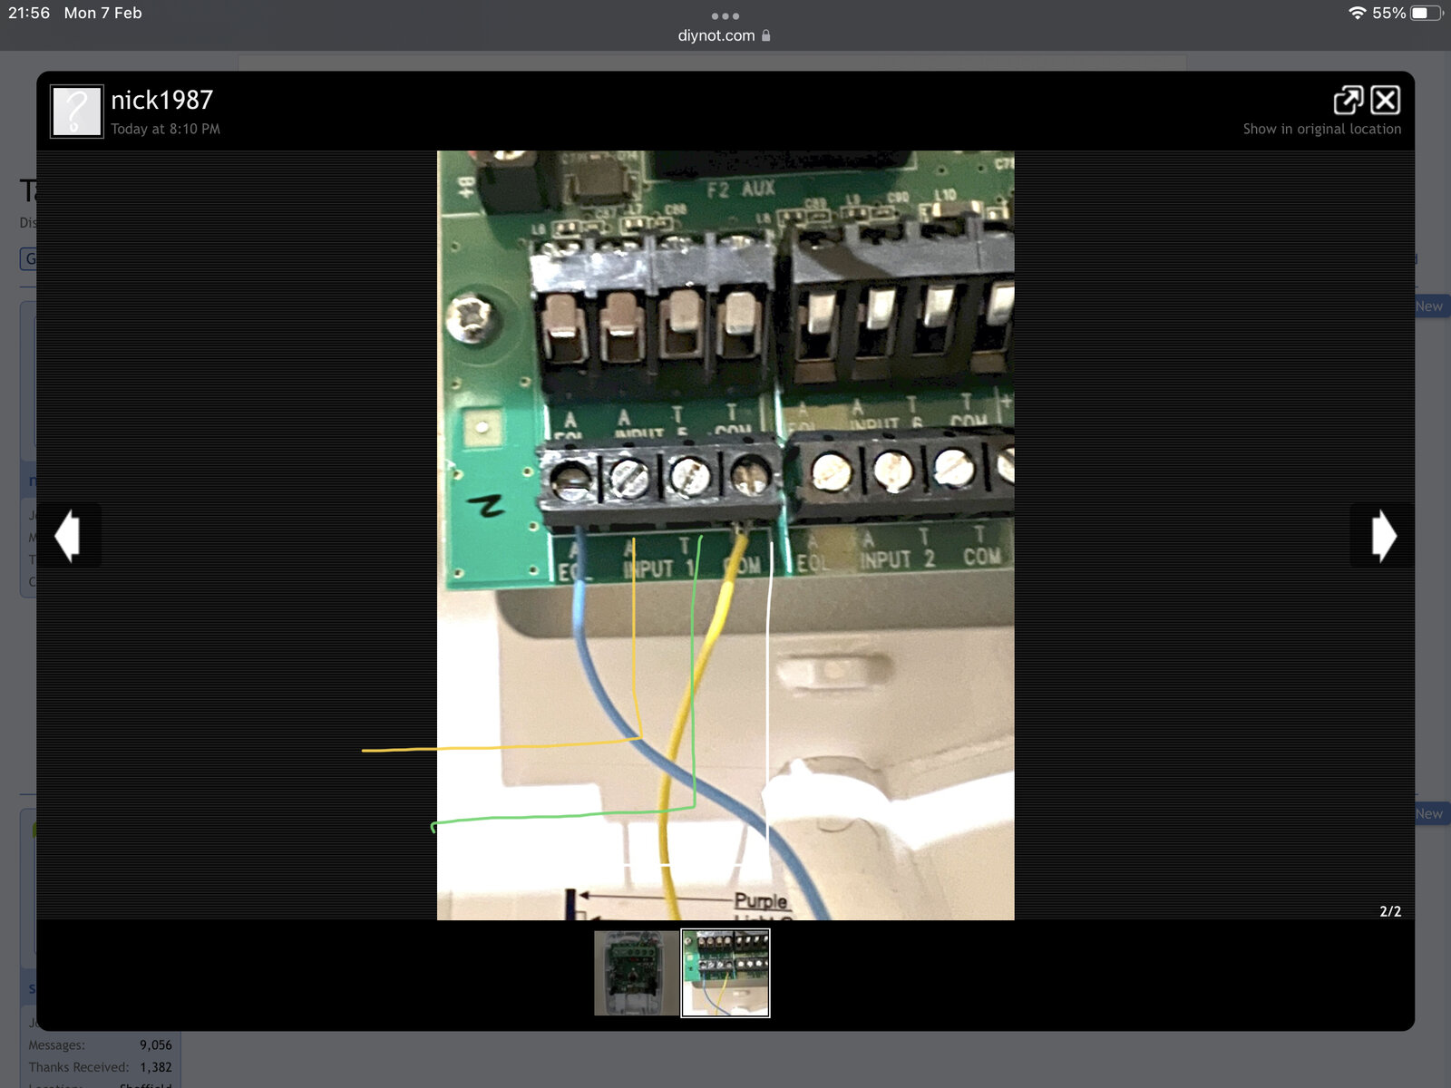The image size is (1451, 1088).
Task: Click the Messages count 9,056
Action: pos(155,1045)
